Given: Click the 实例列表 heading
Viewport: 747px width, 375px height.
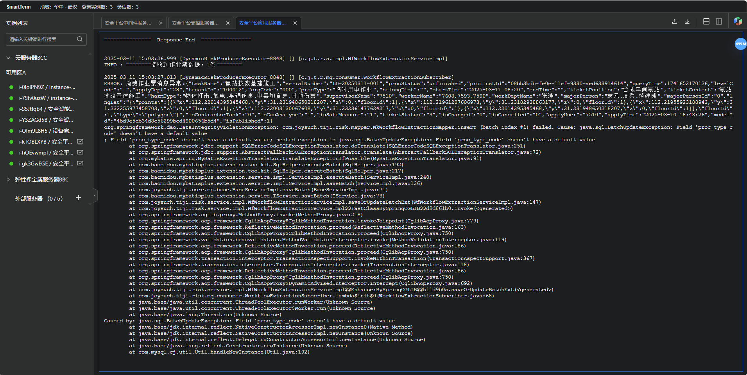Looking at the screenshot, I should [16, 23].
